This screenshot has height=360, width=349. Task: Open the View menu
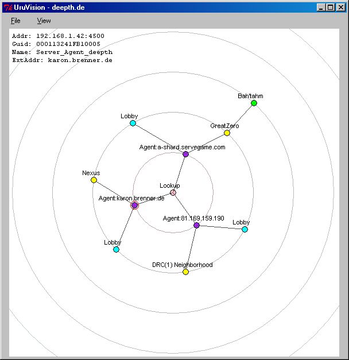pyautogui.click(x=44, y=21)
